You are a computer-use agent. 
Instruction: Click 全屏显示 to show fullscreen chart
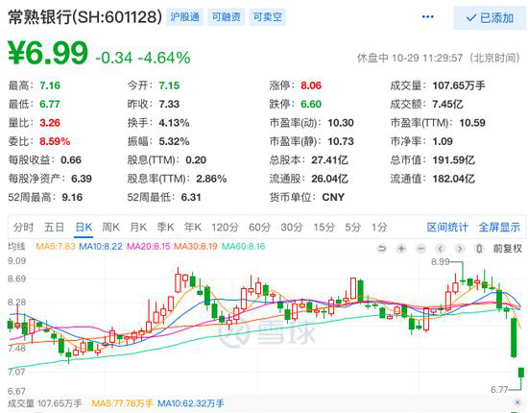500,227
